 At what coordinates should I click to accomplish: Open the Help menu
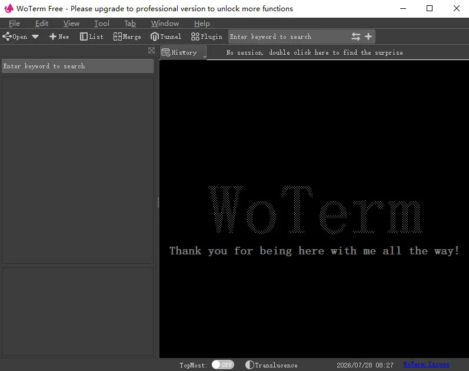(202, 24)
